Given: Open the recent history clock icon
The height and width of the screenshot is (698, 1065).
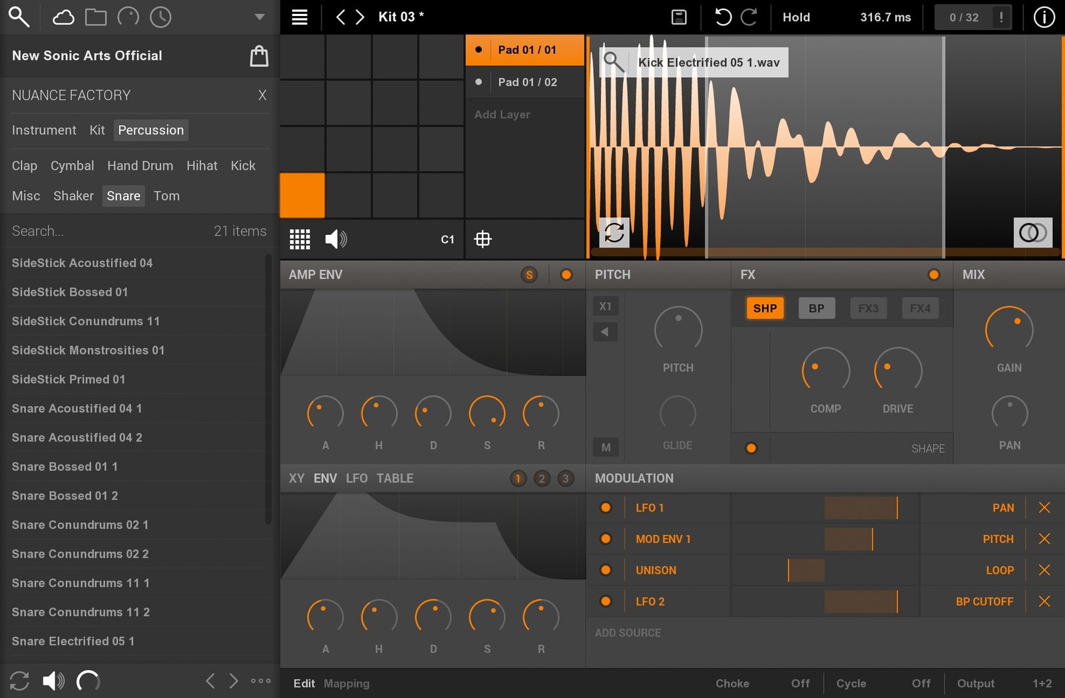Looking at the screenshot, I should [x=160, y=17].
